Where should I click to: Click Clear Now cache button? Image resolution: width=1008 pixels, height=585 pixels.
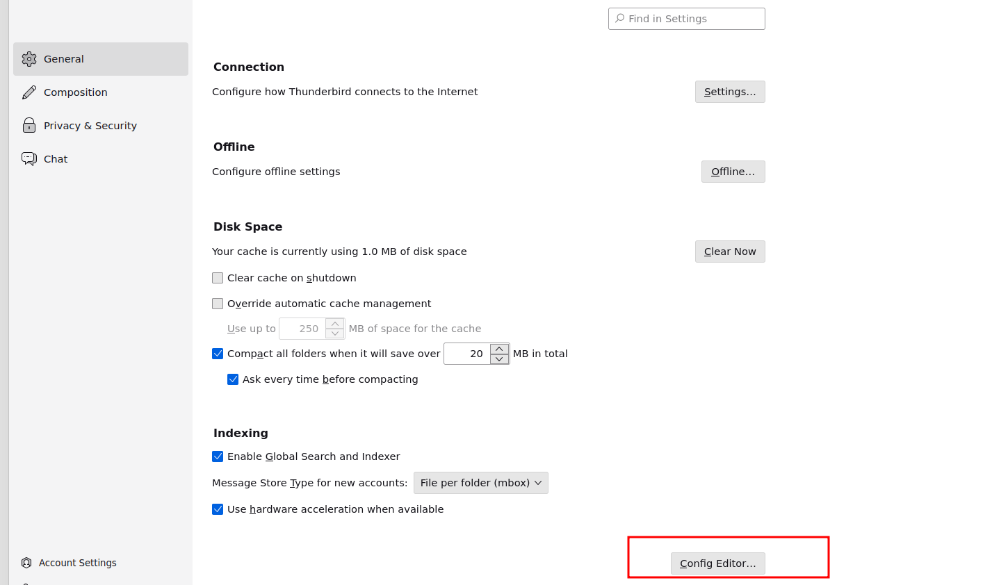729,252
